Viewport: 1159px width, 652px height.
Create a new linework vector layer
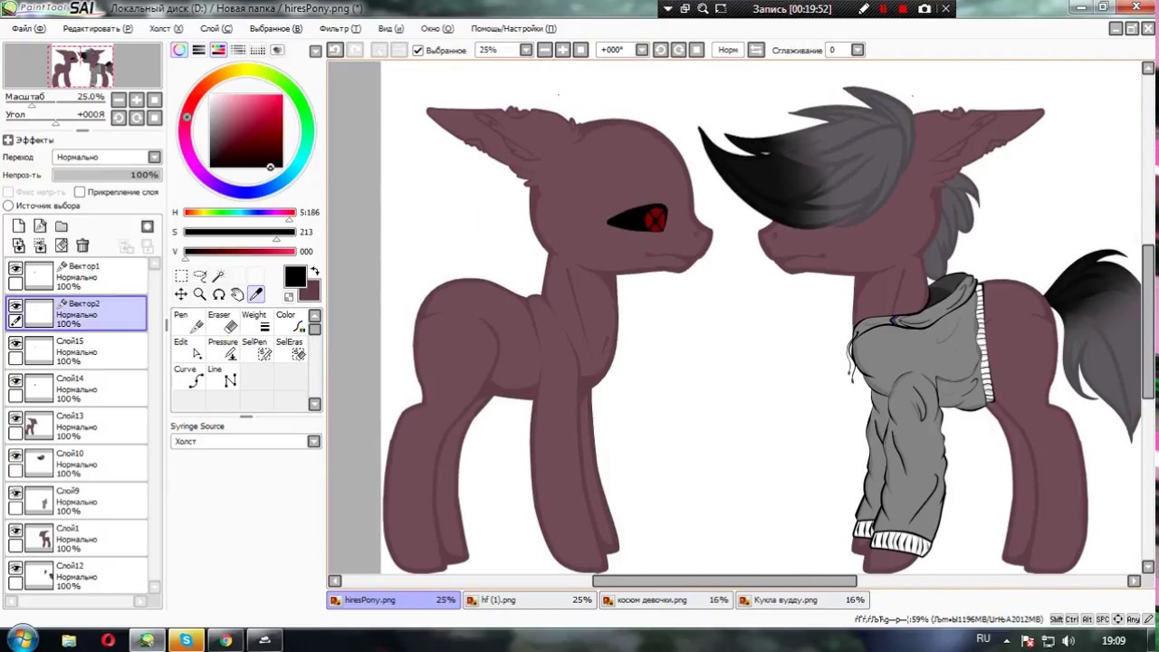(x=40, y=226)
